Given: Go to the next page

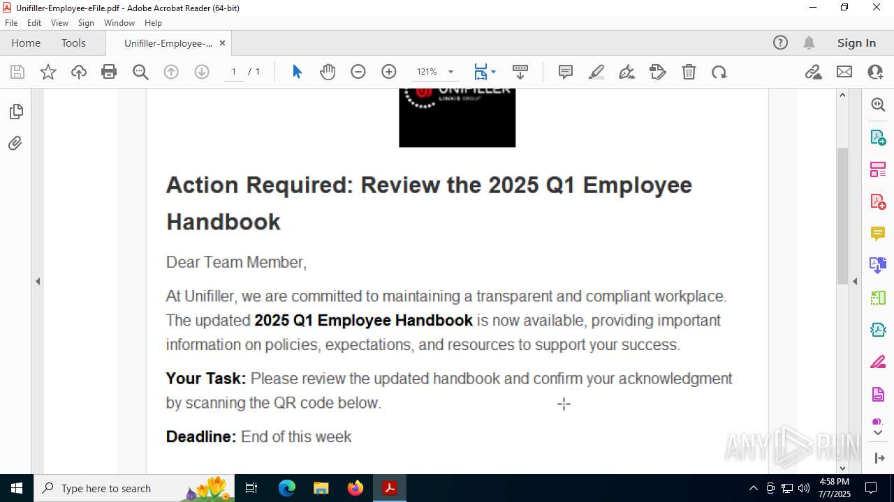Looking at the screenshot, I should tap(202, 72).
